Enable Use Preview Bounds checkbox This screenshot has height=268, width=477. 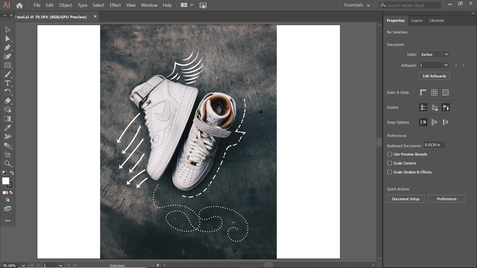coord(390,154)
